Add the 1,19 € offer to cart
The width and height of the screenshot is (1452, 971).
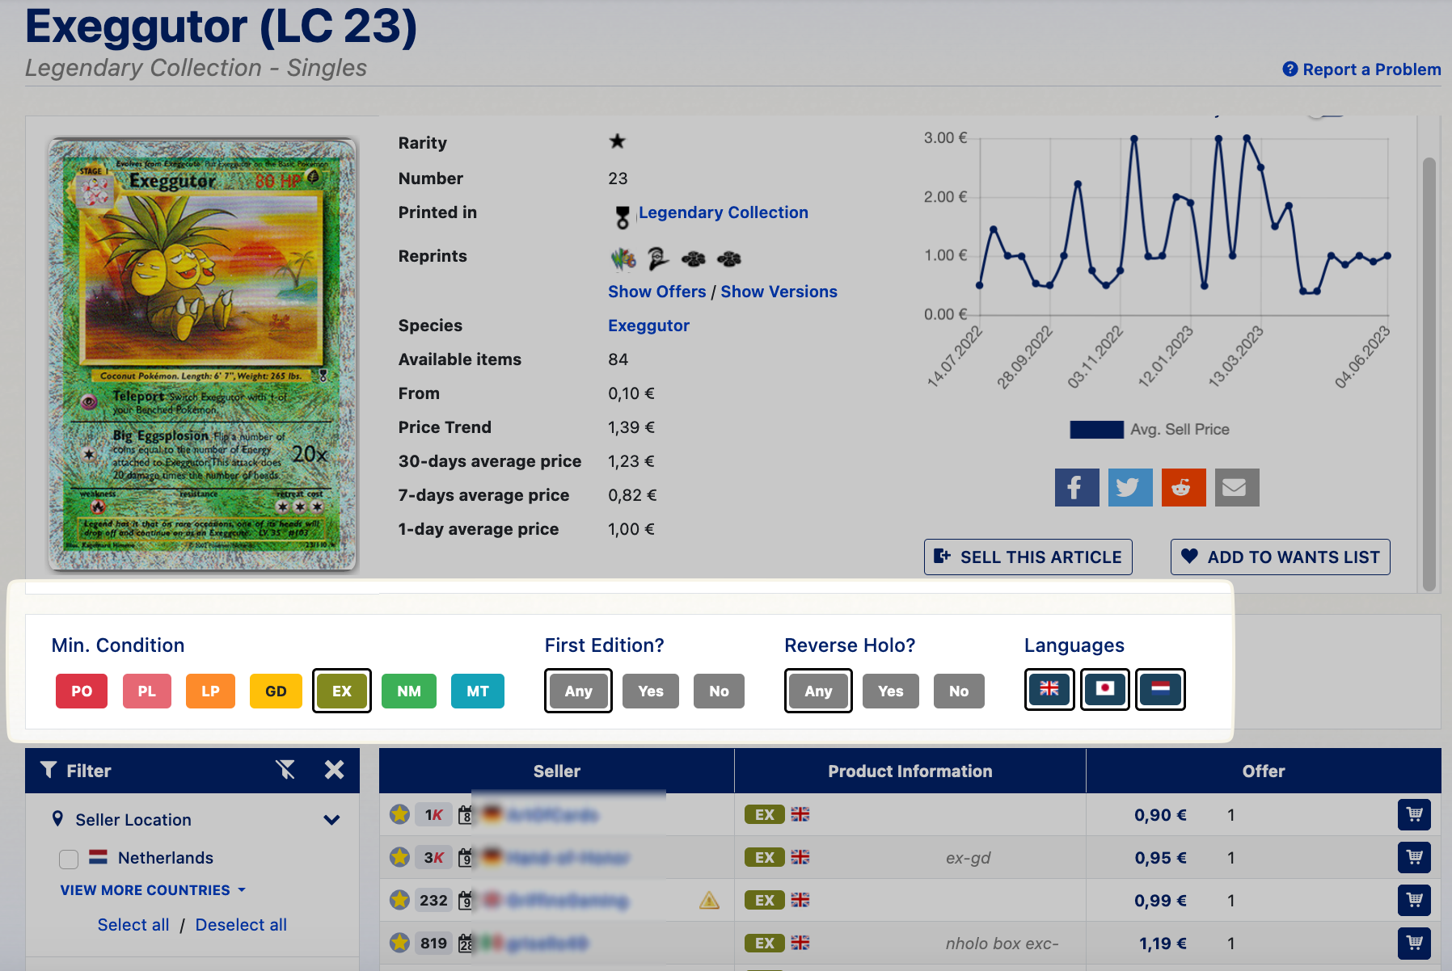coord(1414,943)
